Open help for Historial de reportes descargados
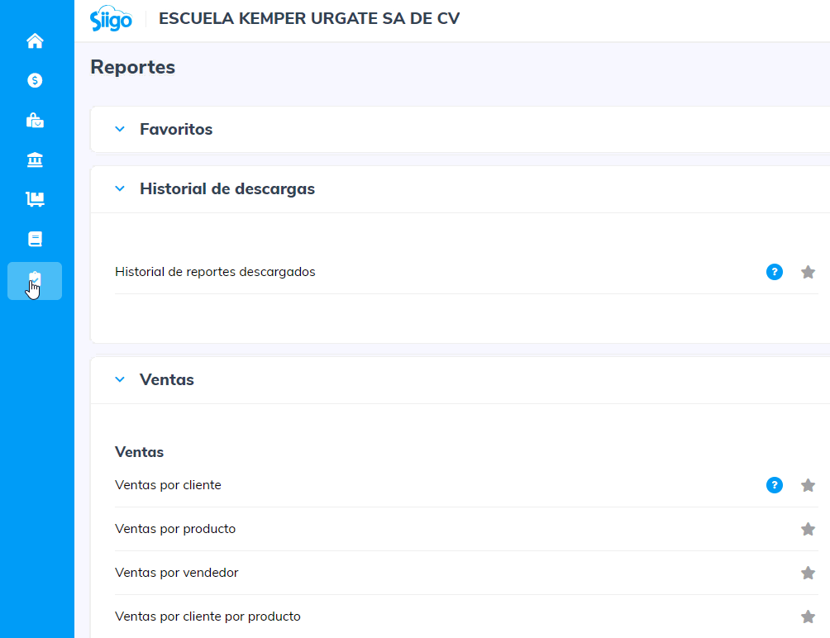Screen dimensions: 830x638 [774, 272]
